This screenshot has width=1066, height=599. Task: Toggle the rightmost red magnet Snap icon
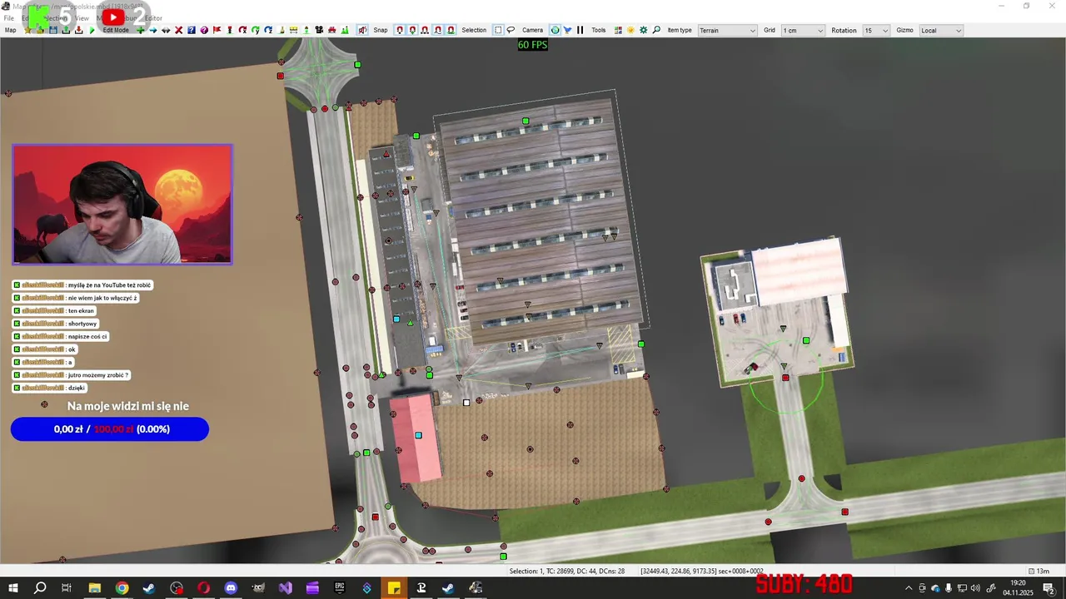coord(451,30)
